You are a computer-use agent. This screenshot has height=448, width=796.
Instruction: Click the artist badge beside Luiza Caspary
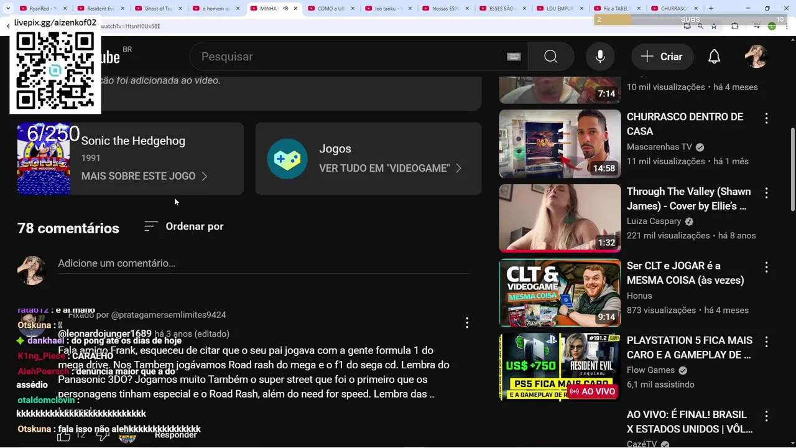[688, 222]
